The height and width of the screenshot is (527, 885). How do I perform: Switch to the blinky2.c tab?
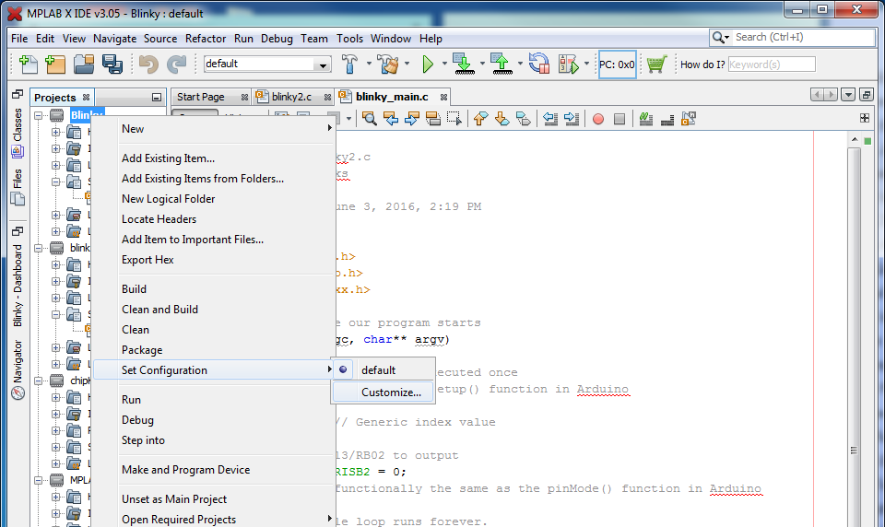(x=291, y=97)
